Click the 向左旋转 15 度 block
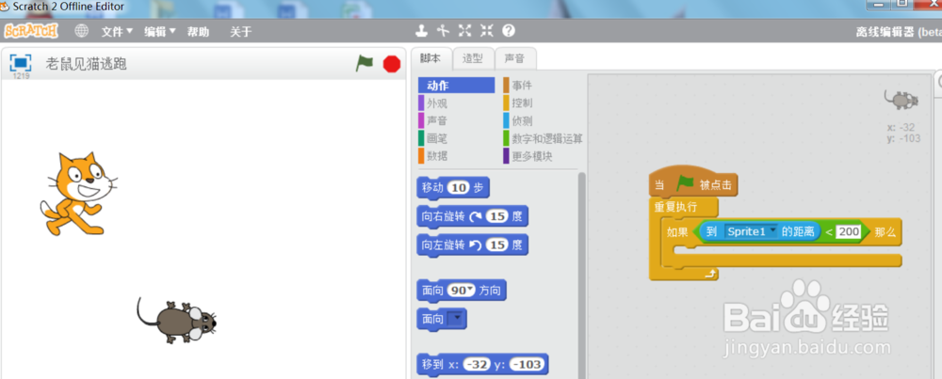The image size is (942, 379). click(472, 245)
